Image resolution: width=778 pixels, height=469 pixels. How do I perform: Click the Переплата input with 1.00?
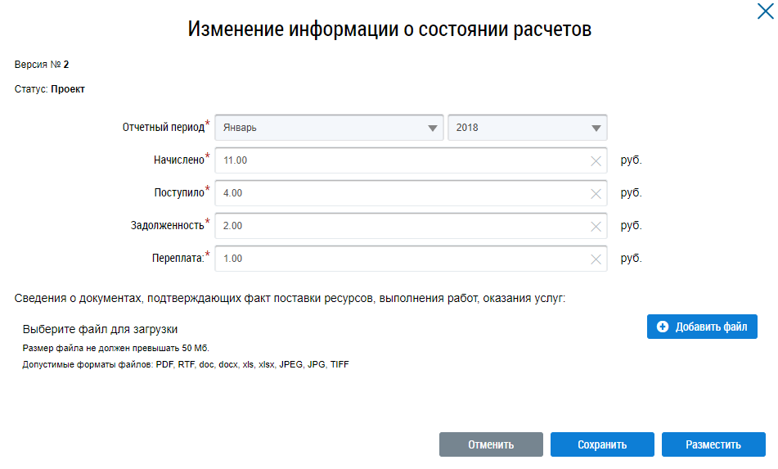[401, 259]
